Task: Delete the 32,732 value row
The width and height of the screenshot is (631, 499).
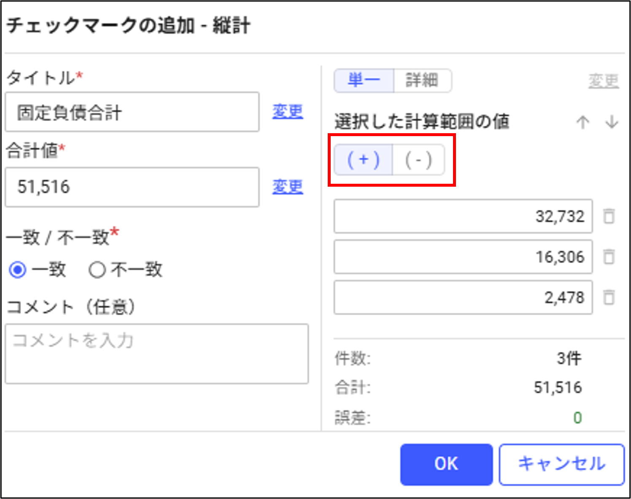Action: click(x=609, y=216)
